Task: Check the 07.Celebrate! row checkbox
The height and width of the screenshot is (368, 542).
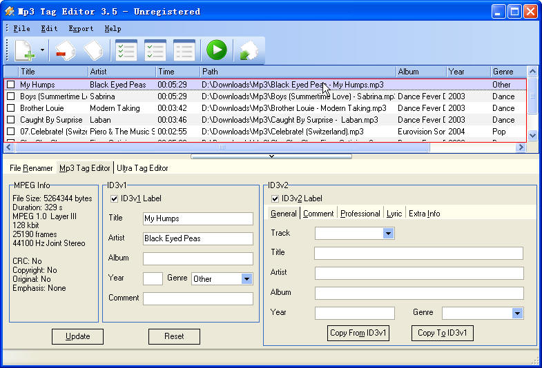Action: (x=11, y=132)
